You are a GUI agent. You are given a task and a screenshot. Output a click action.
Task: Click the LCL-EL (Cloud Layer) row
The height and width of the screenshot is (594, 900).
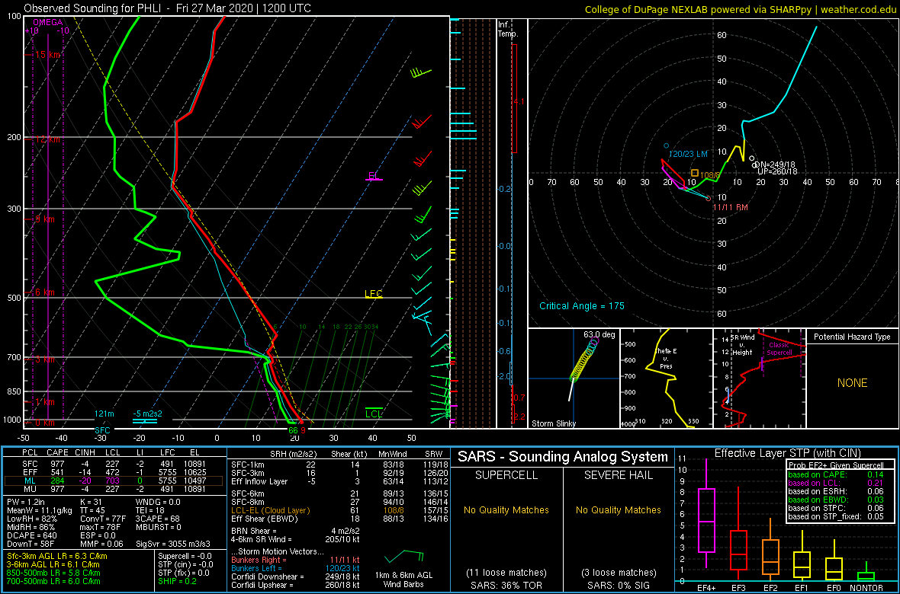(x=339, y=509)
